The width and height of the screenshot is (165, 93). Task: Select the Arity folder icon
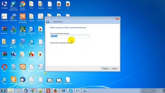tap(31, 5)
